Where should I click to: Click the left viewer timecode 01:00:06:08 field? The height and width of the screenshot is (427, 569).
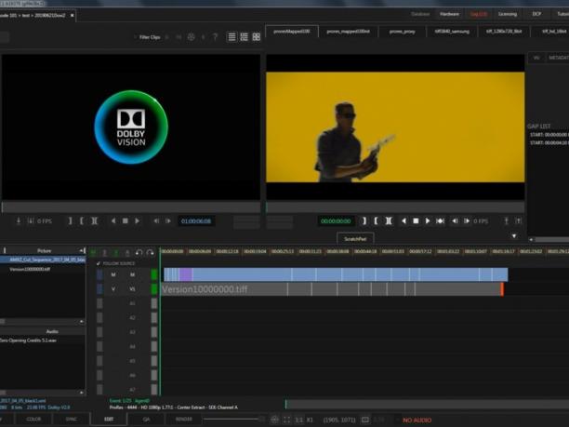(196, 221)
